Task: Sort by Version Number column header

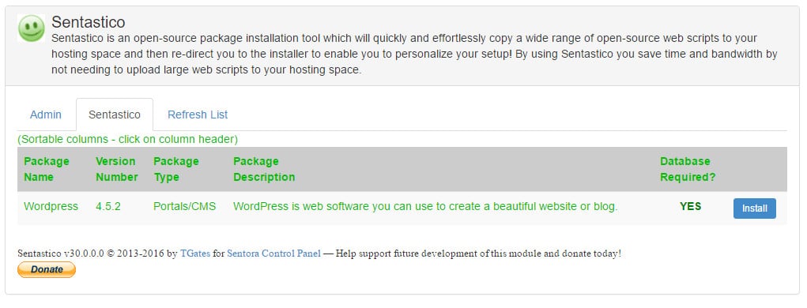Action: [x=117, y=169]
